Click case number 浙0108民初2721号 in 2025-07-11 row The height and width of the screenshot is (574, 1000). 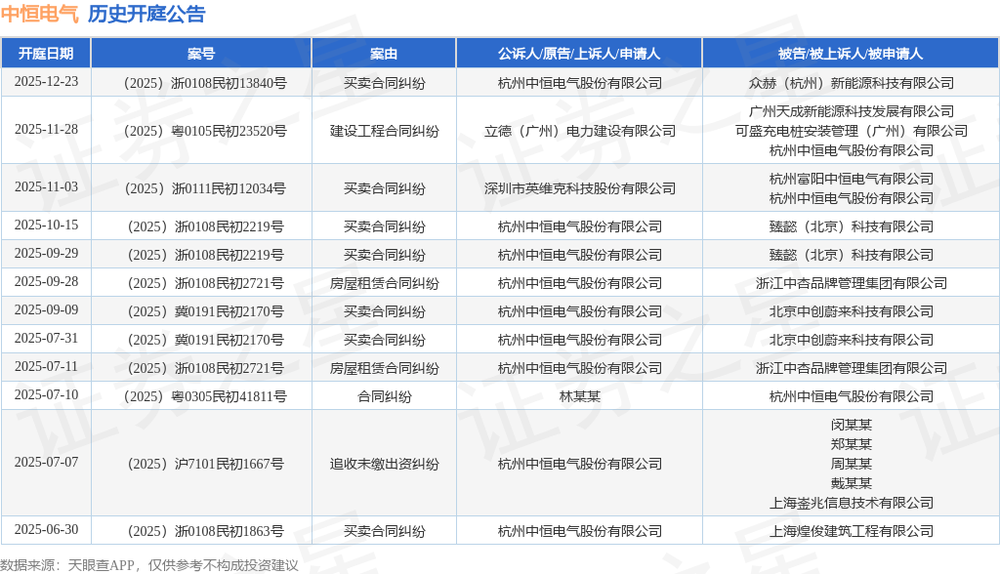click(x=205, y=368)
